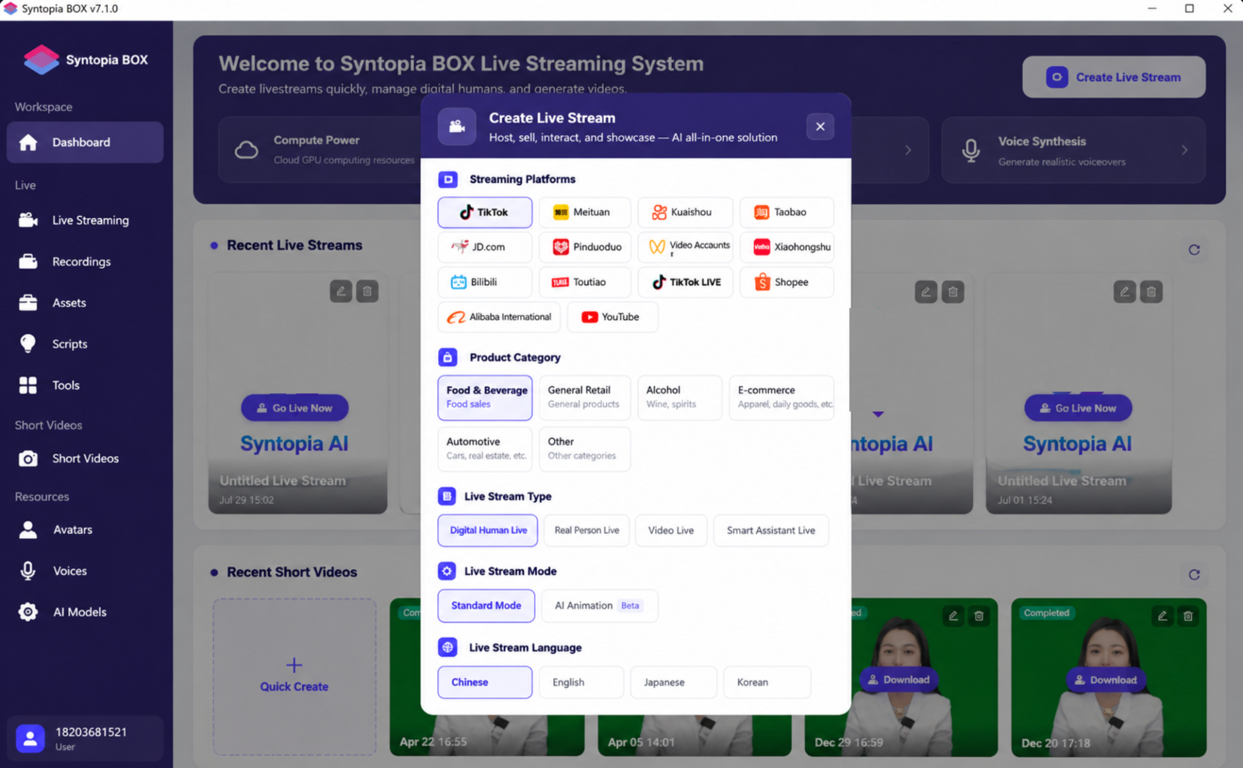Open the Avatars sidebar item
Image resolution: width=1243 pixels, height=768 pixels.
[85, 530]
